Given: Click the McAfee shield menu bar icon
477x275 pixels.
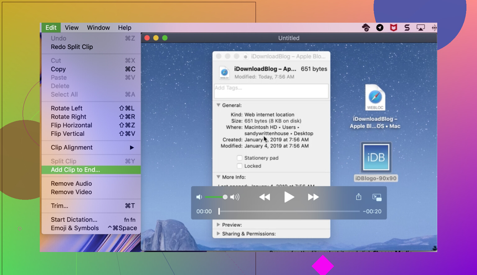Looking at the screenshot, I should (393, 28).
